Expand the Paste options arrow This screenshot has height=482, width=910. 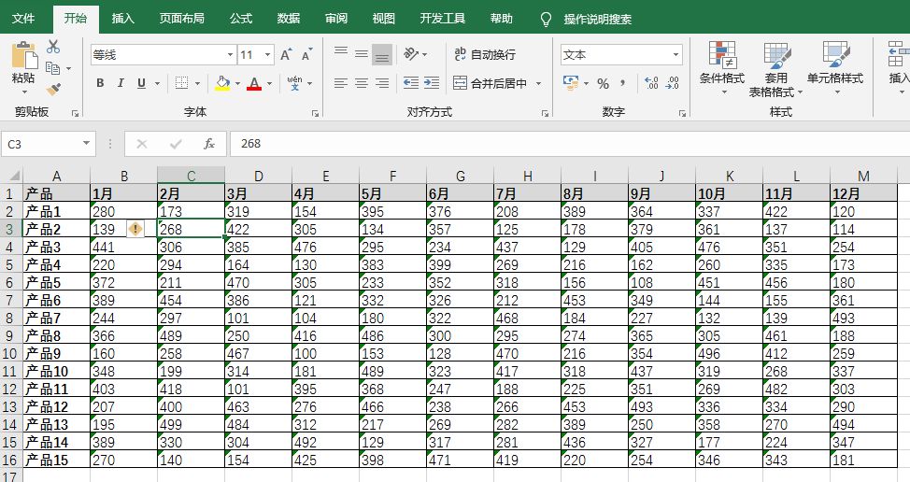click(23, 92)
